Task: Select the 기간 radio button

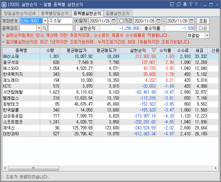Action: 121,21
